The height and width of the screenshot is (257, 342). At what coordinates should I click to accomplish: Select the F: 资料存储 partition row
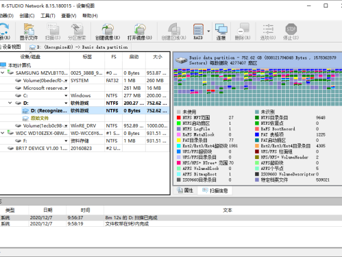click(84, 140)
